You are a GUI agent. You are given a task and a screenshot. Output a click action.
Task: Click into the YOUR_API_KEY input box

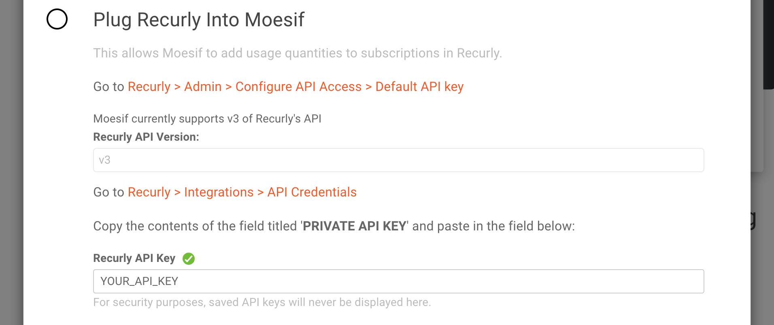398,281
